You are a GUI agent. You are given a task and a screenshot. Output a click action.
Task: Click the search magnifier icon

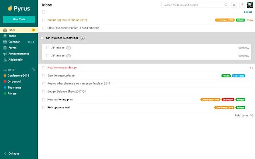coord(226,5)
